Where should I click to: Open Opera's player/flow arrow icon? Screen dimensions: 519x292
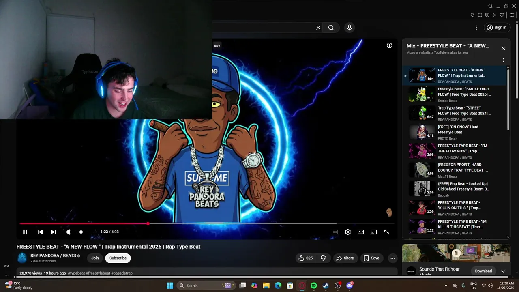494,15
